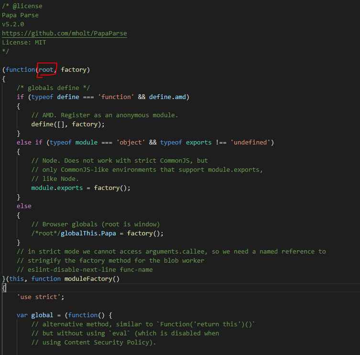This screenshot has height=355, width=360.
Task: Click the 'License: MIT' comment line
Action: (x=24, y=43)
